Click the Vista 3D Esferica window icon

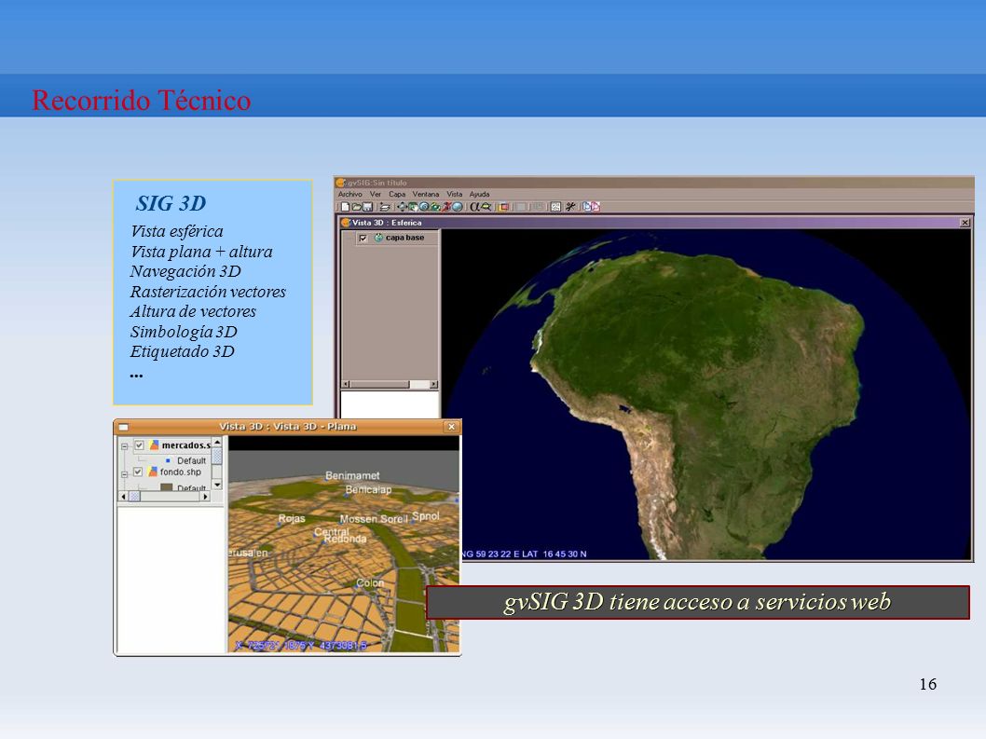pyautogui.click(x=345, y=223)
